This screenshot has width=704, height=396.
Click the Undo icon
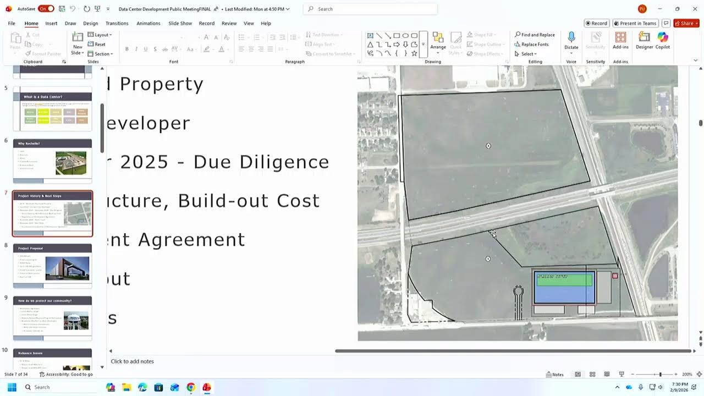tap(73, 9)
